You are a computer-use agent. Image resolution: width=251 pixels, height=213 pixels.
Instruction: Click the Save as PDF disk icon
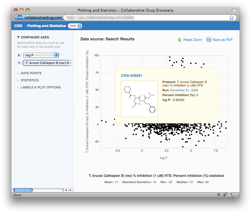click(209, 40)
